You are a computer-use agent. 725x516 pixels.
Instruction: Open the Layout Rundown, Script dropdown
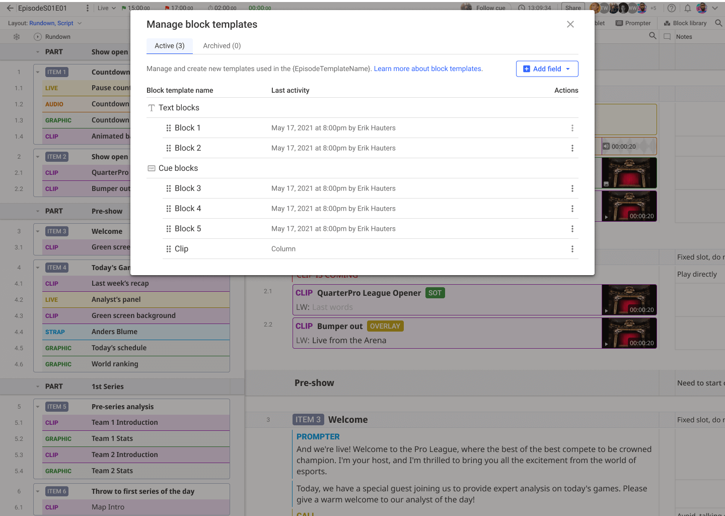[x=45, y=23]
